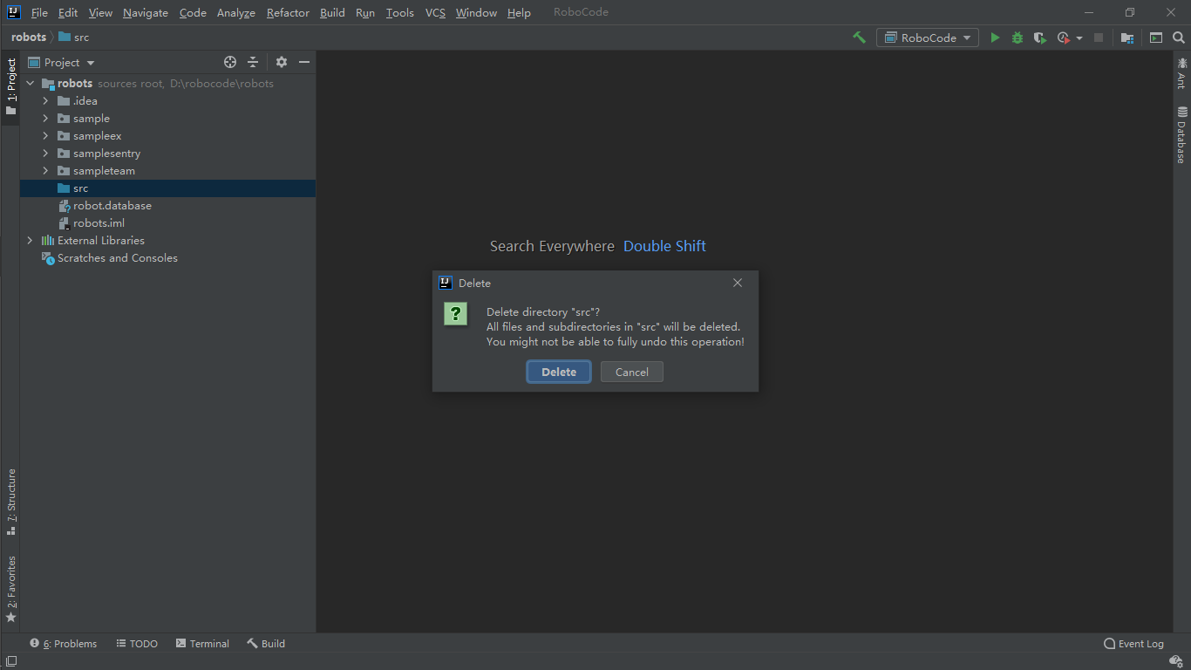Open the Run menu
Image resolution: width=1191 pixels, height=670 pixels.
tap(365, 12)
